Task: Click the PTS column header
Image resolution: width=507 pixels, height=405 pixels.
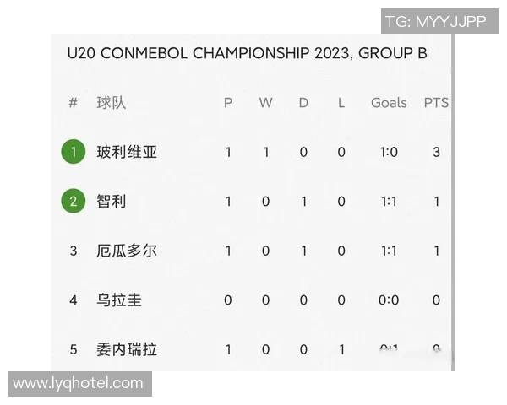Action: (x=436, y=103)
